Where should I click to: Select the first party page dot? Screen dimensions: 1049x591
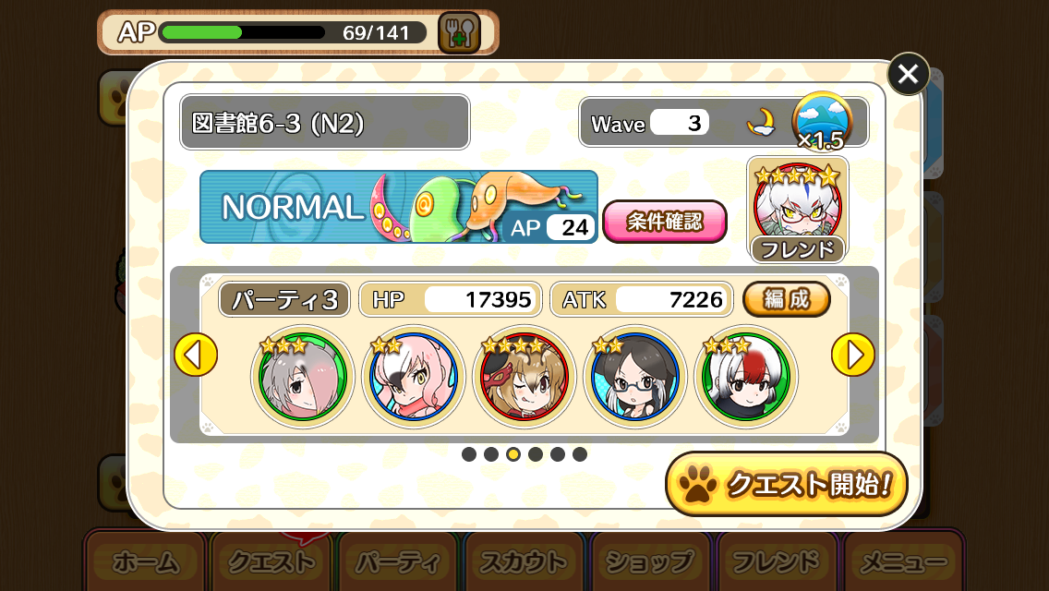tap(469, 454)
